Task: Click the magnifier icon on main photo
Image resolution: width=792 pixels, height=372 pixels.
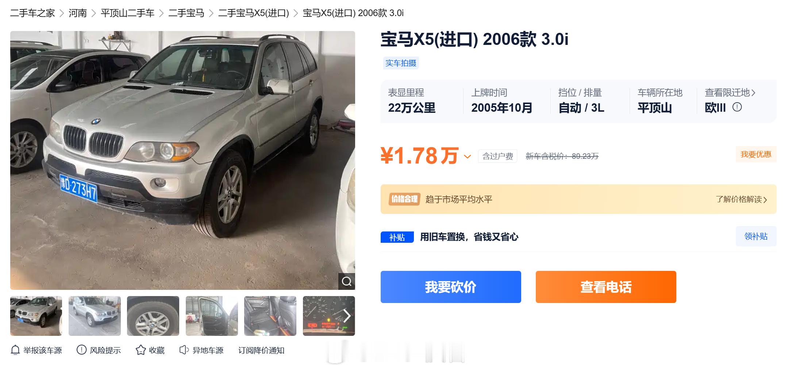Action: point(346,281)
